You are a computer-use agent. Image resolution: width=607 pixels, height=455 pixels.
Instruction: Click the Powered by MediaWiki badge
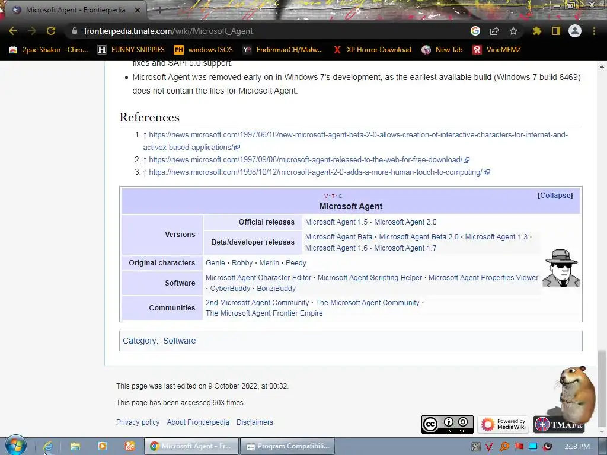pos(503,424)
